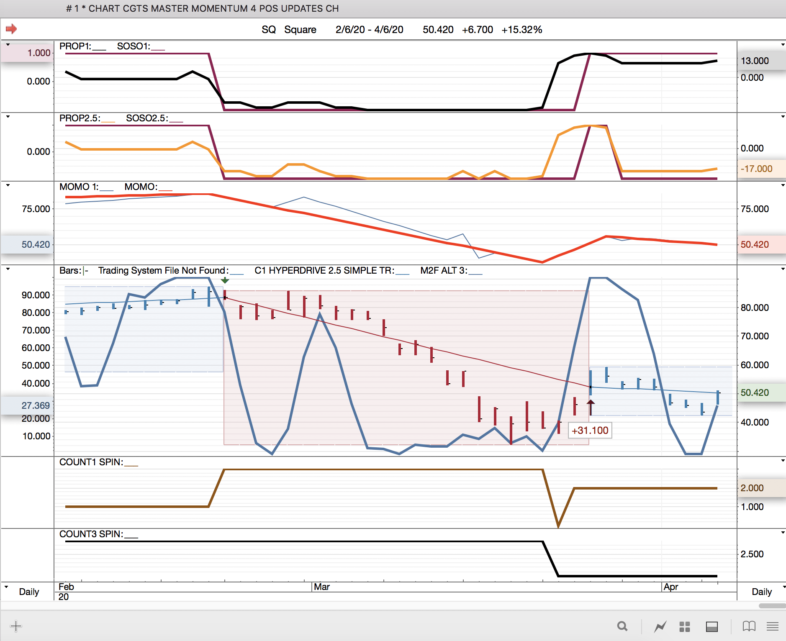Click the horizontal scrollbar thumb at bottom right

(772, 606)
